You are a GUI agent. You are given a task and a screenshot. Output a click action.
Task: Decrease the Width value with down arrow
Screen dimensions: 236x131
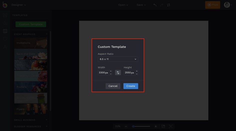click(111, 74)
